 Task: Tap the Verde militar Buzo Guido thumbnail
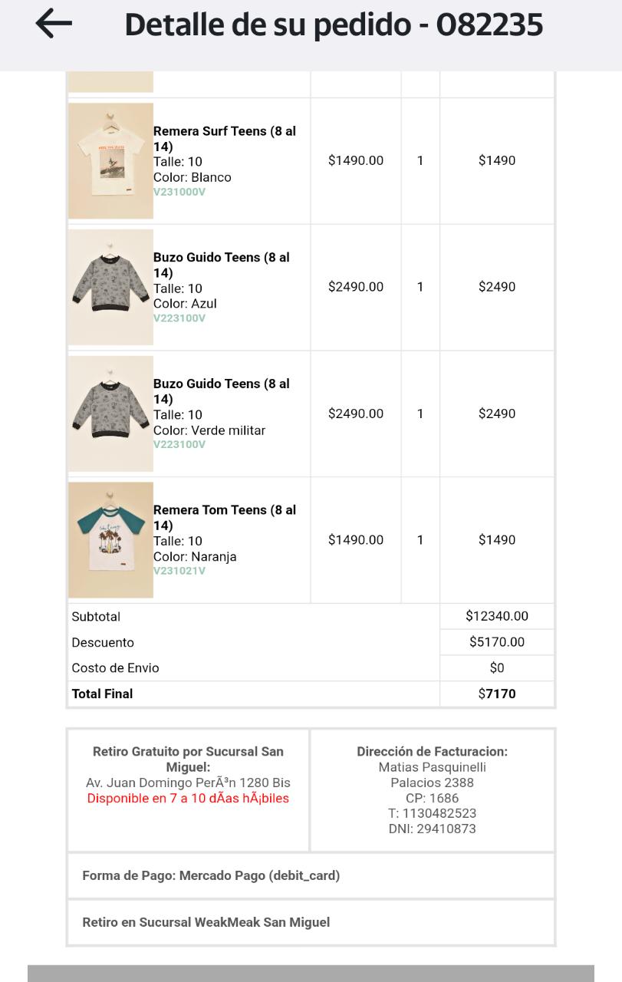pos(110,414)
